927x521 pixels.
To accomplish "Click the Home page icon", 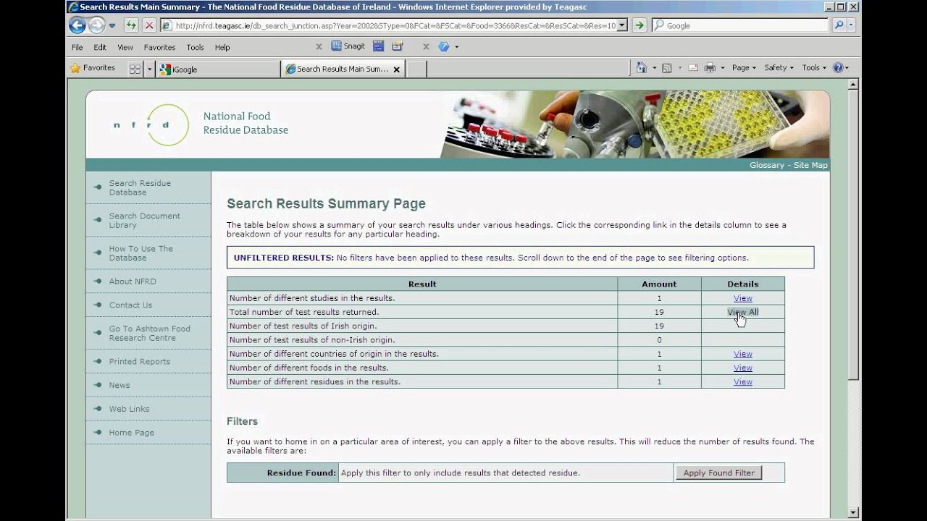I will (641, 67).
